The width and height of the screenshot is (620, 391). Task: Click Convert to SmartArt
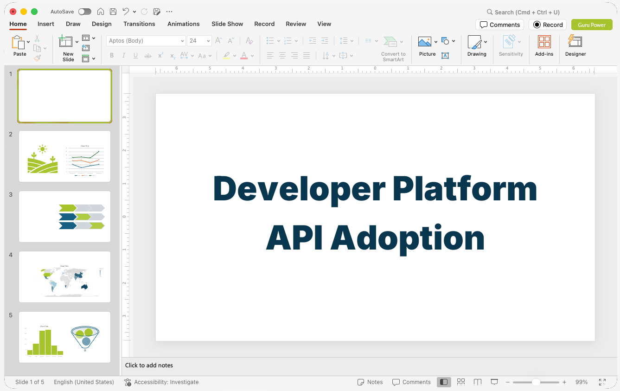coord(393,49)
